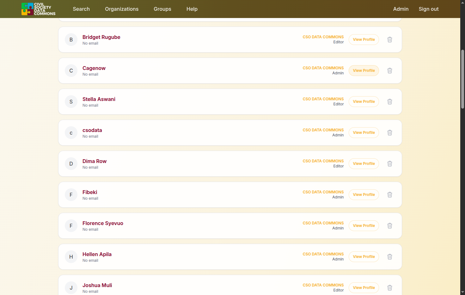Viewport: 465px width, 295px height.
Task: Sign out of the account
Action: (x=429, y=9)
